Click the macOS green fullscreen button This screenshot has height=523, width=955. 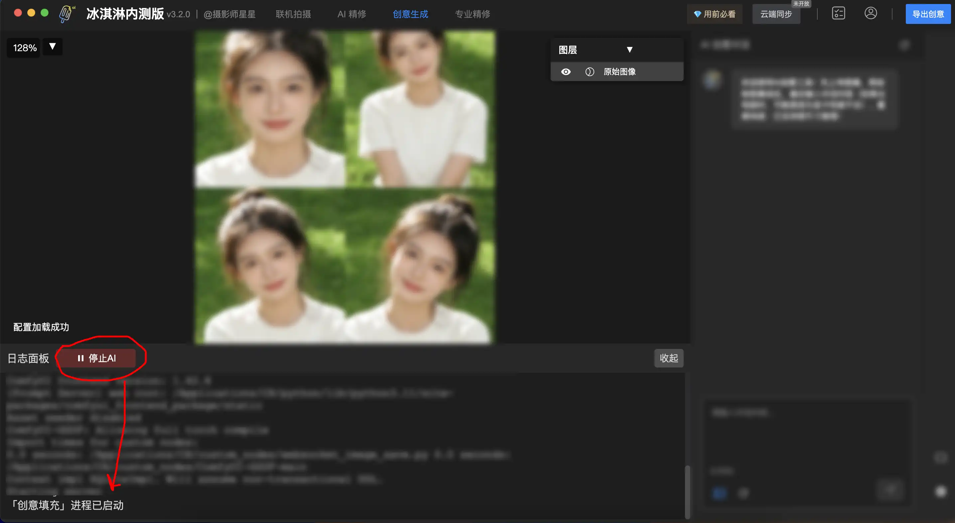coord(45,13)
